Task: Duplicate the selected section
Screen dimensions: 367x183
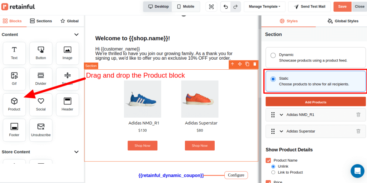Action: click(247, 64)
